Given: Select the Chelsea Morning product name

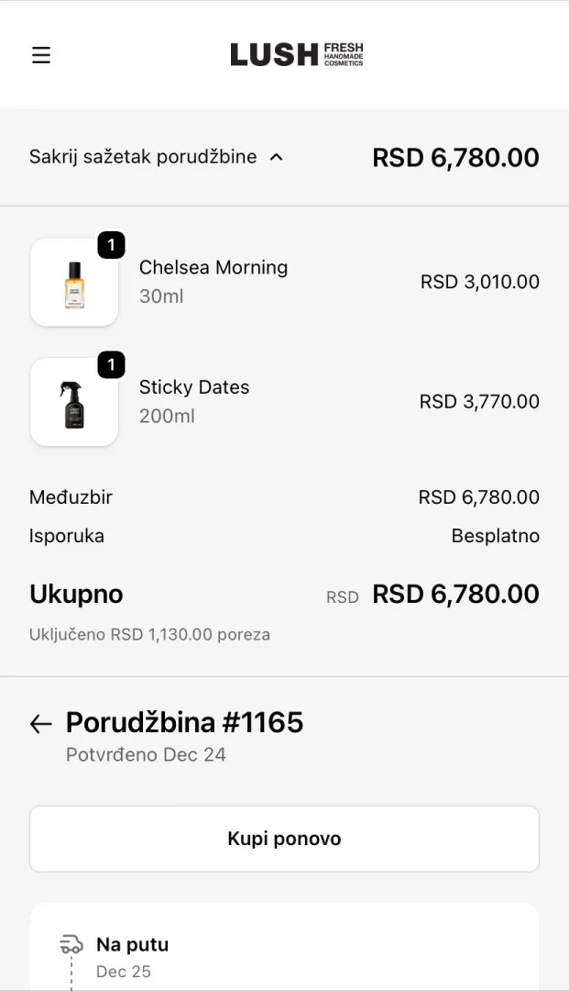Looking at the screenshot, I should point(213,267).
